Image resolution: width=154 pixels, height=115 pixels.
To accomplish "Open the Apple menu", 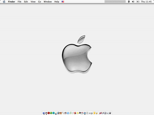I will click(x=4, y=1).
